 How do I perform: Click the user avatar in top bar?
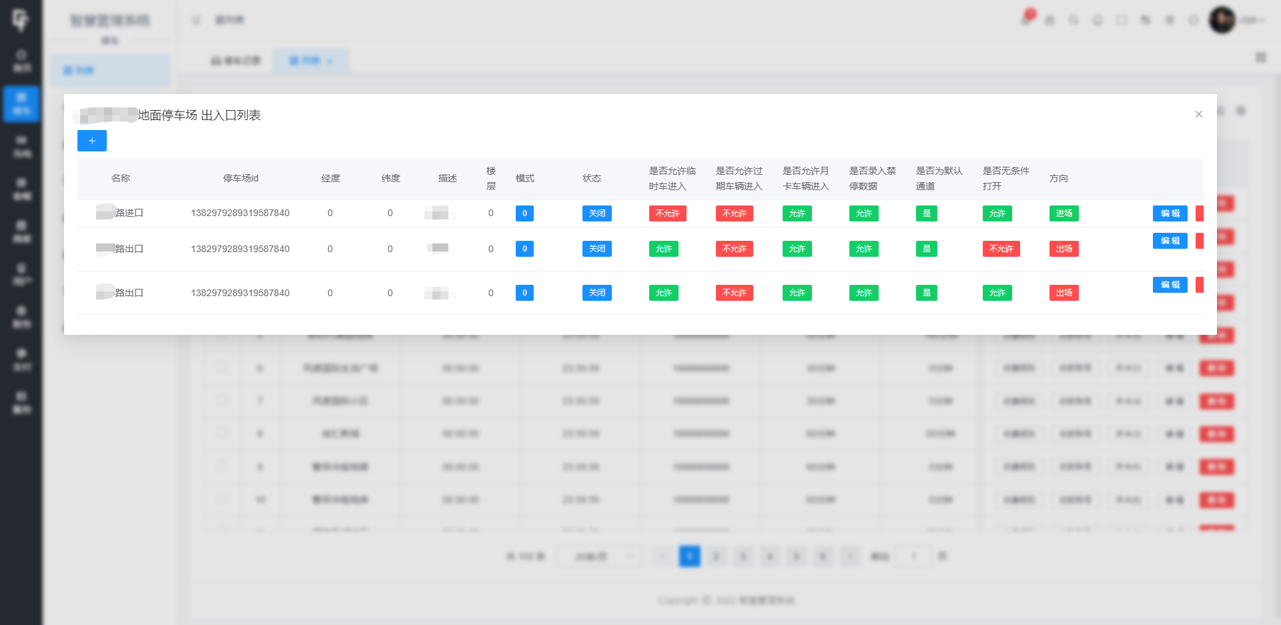[x=1222, y=20]
